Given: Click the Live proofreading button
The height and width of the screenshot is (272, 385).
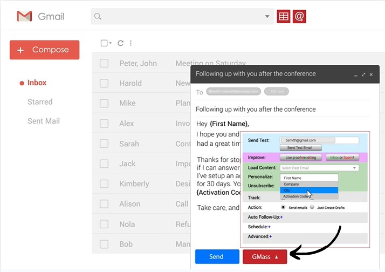Looking at the screenshot, I should pos(301,158).
